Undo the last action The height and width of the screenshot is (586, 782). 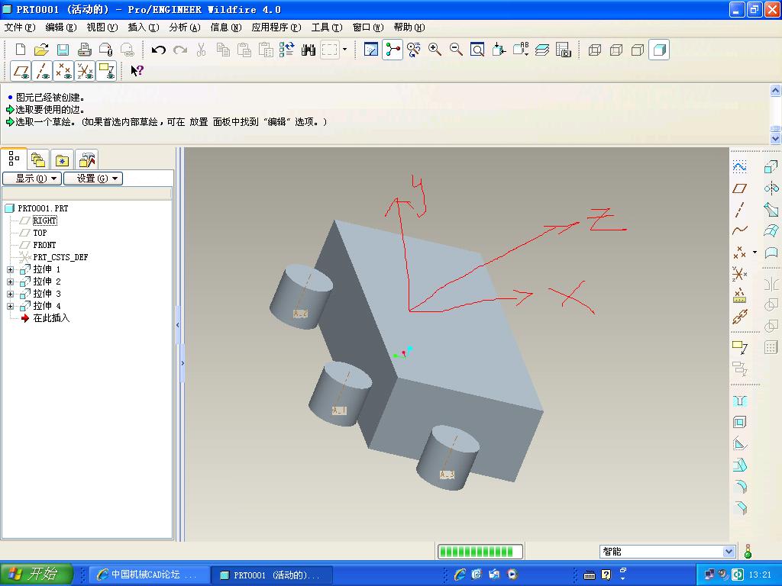point(159,50)
